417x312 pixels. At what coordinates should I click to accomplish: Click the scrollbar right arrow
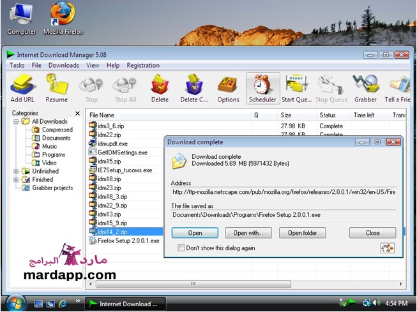[x=401, y=284]
